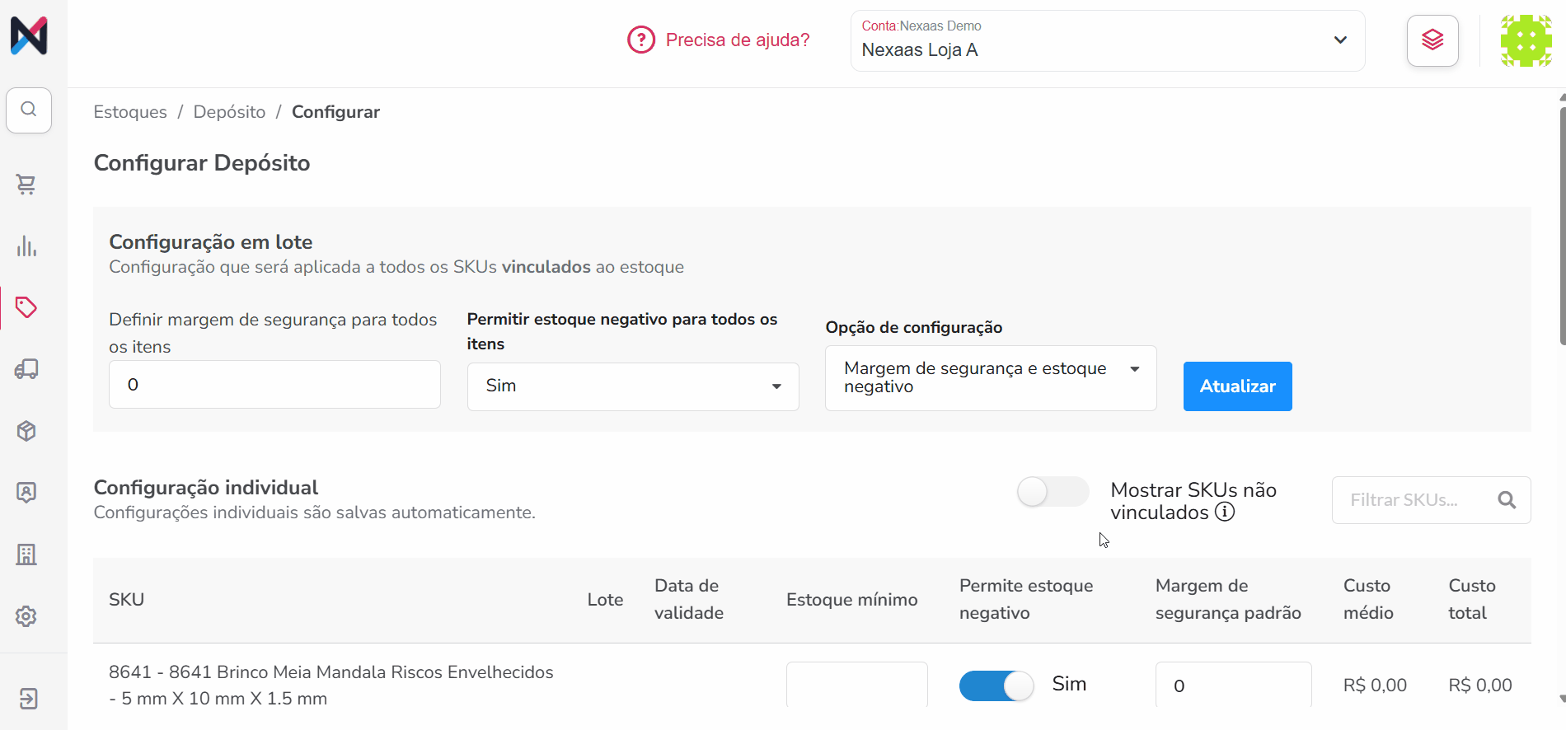The image size is (1566, 730).
Task: Open Permitir estoque negativo 'Sim' dropdown
Action: pos(633,386)
